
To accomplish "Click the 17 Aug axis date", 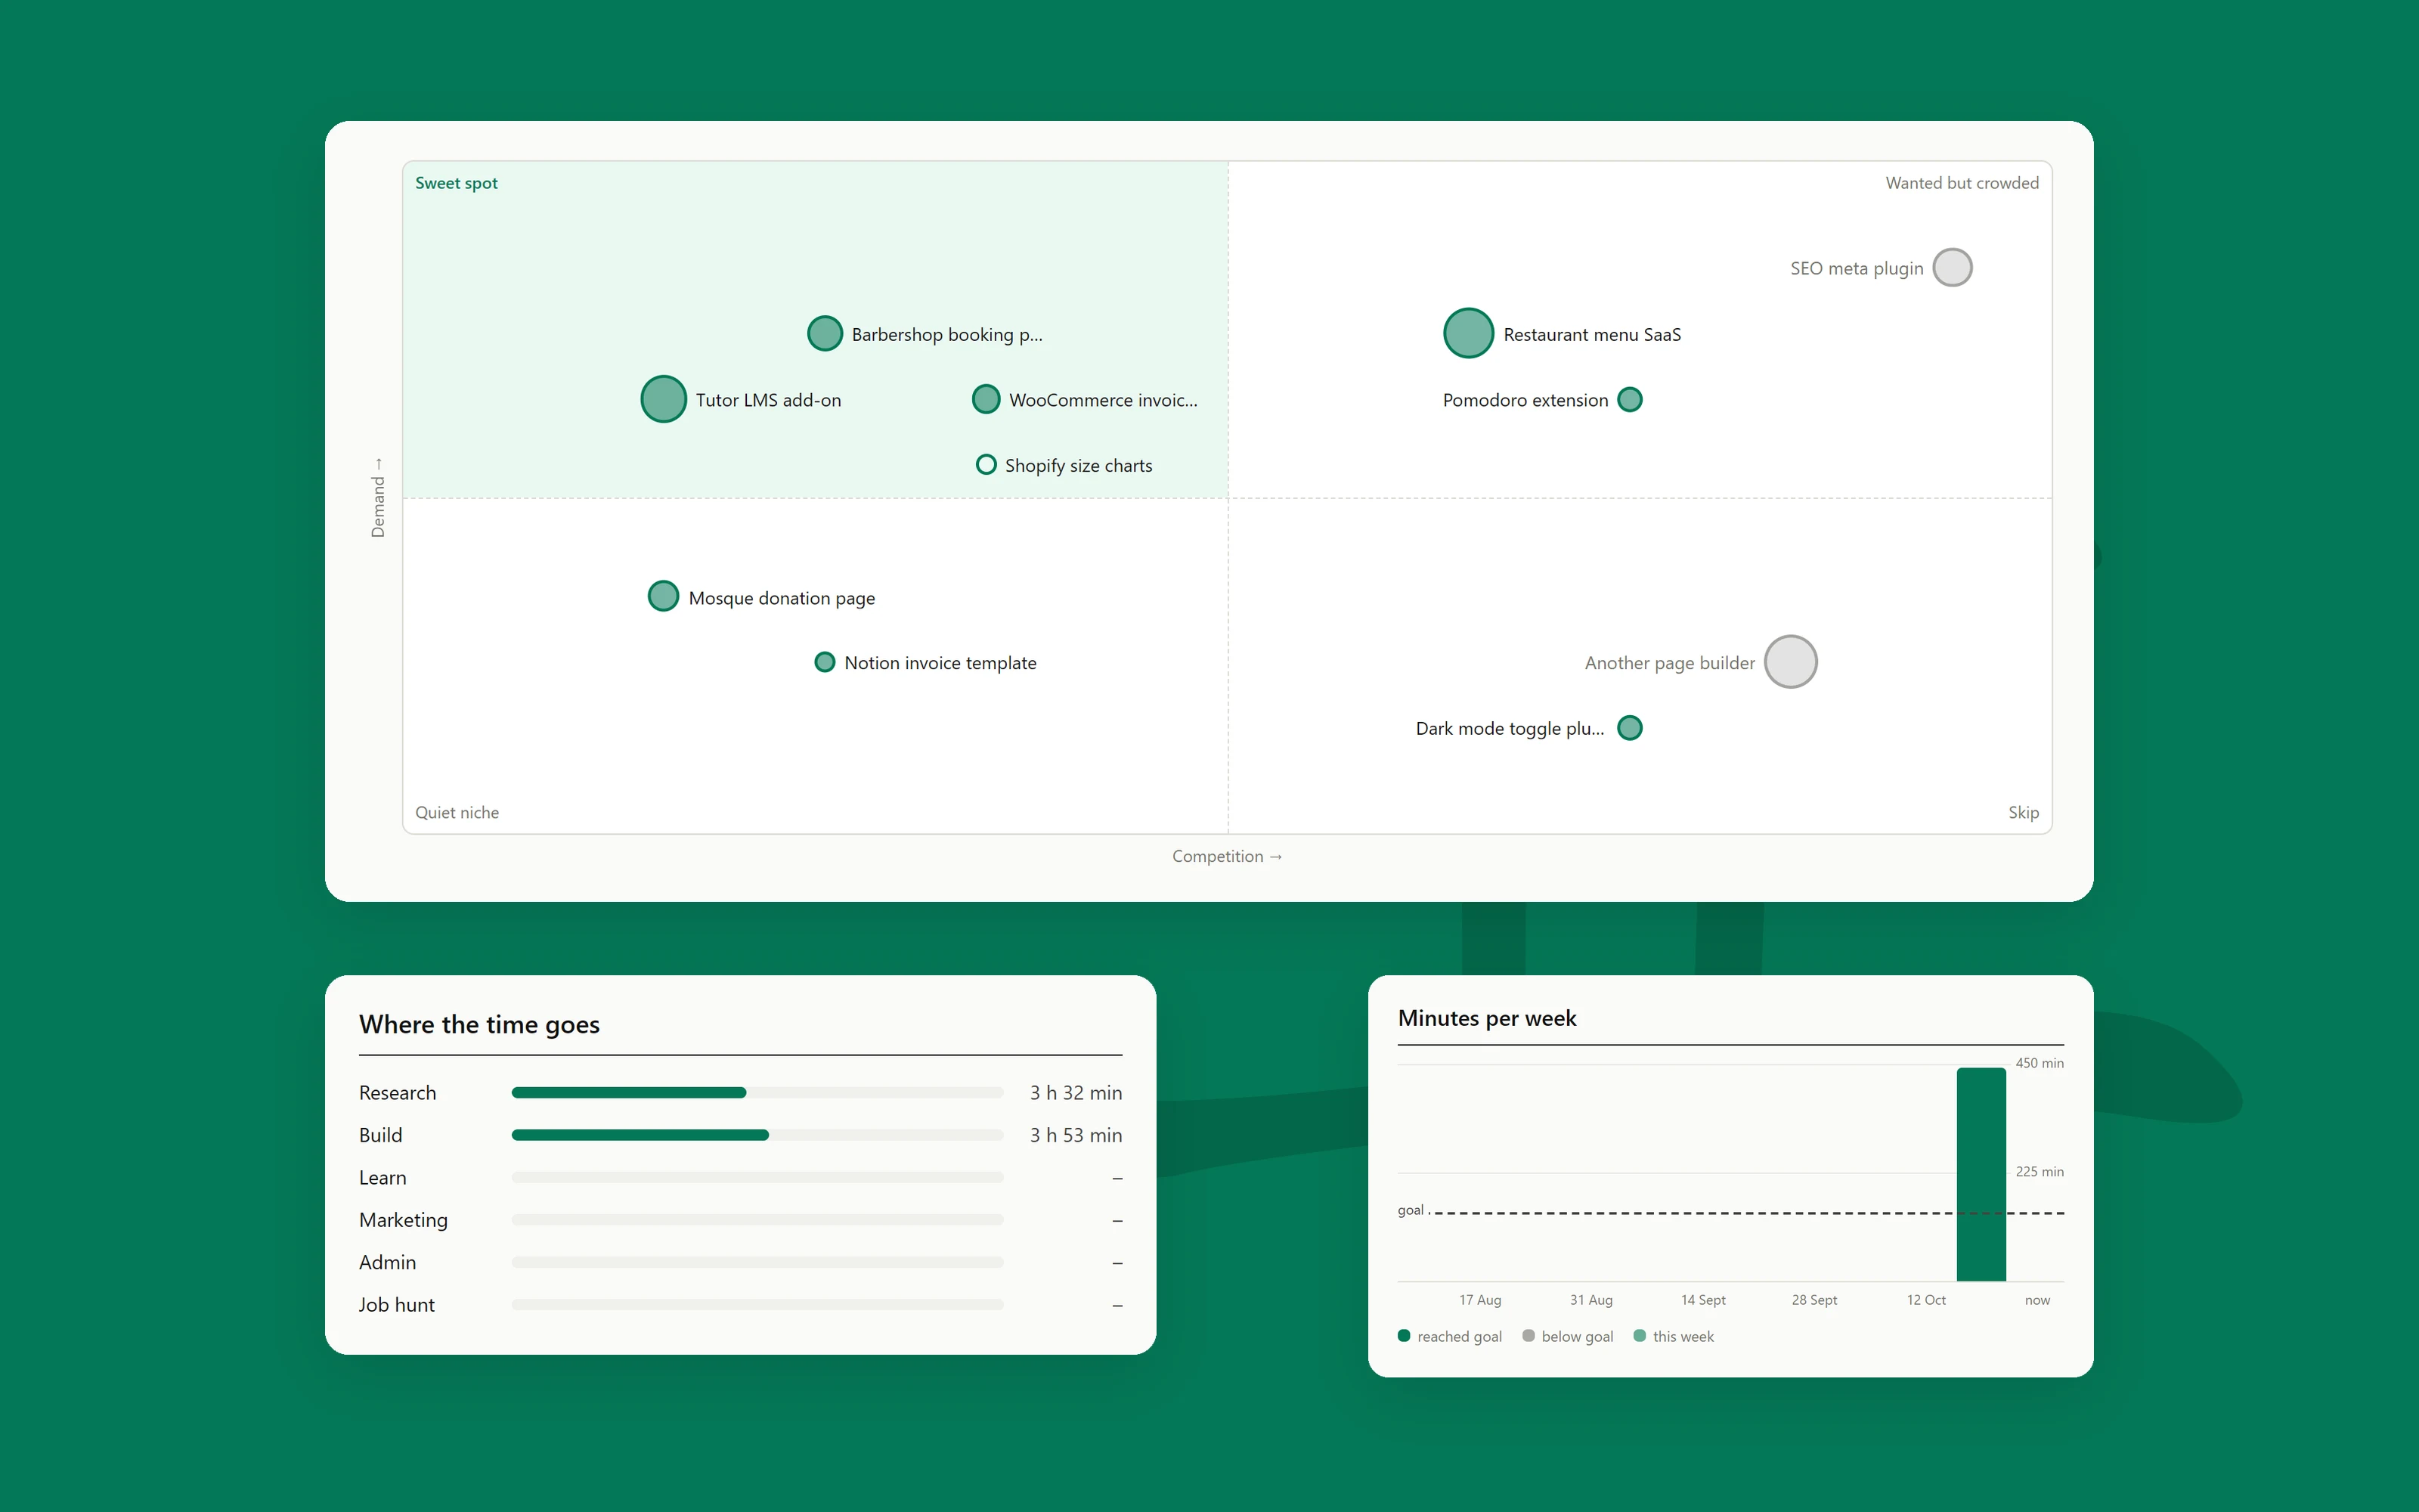I will point(1479,1299).
